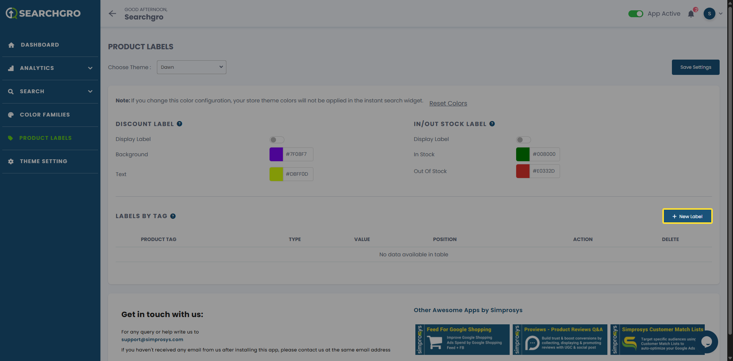Screen dimensions: 733x361
Task: Open the Choose Theme dropdown
Action: [x=191, y=67]
